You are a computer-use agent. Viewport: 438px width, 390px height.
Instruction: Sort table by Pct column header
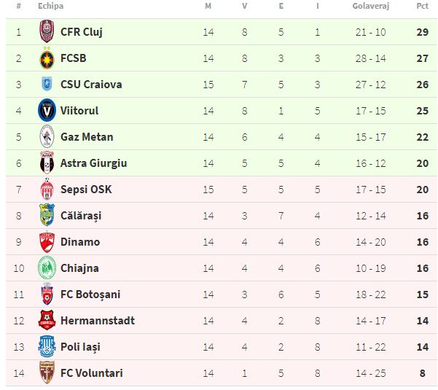[x=422, y=6]
